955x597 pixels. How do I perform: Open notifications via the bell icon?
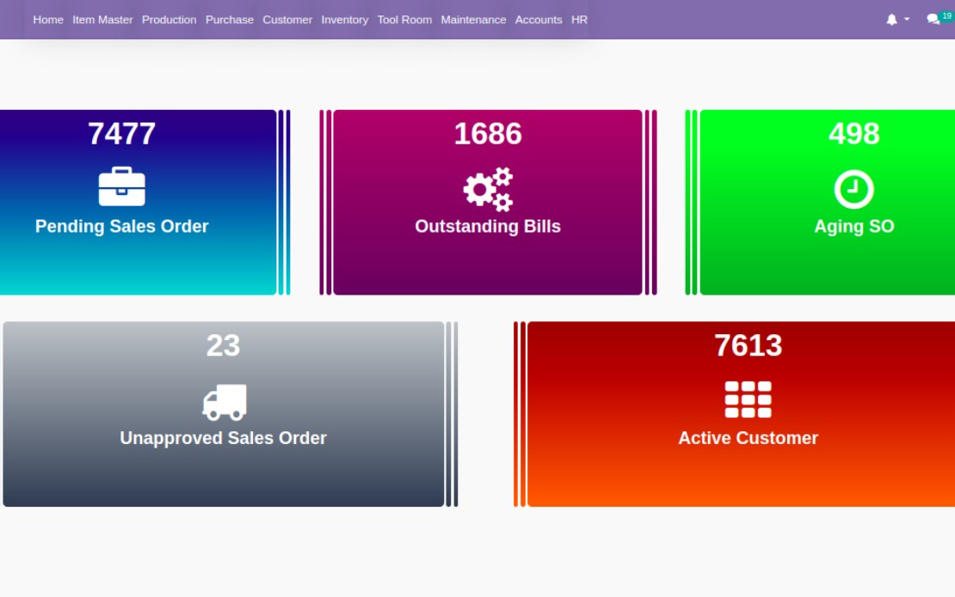(891, 20)
